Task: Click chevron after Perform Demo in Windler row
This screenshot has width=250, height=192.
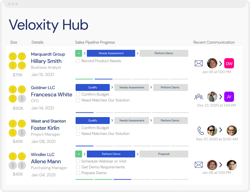Action: pos(137,154)
